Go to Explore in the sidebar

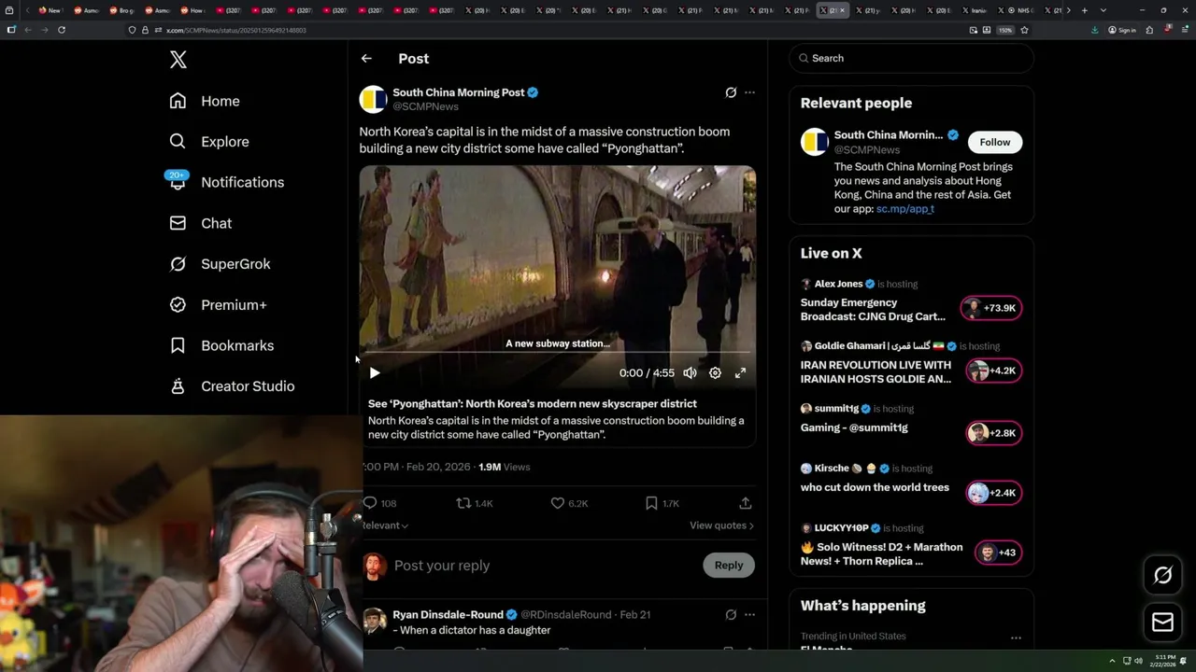pyautogui.click(x=224, y=142)
